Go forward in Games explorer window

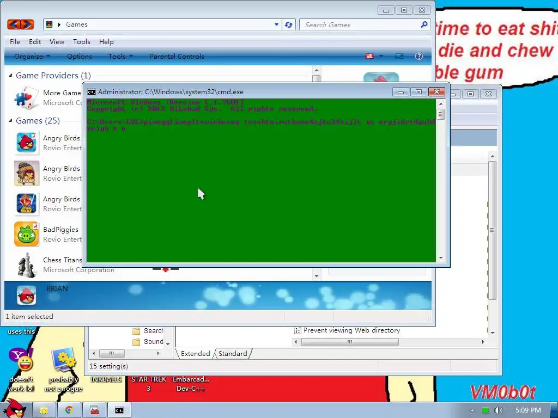[x=27, y=24]
